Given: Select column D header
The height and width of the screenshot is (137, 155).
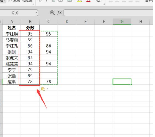Looking at the screenshot, I should point(67,22).
